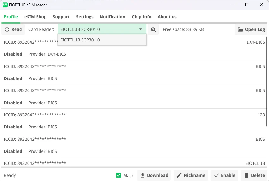Viewport: 269px width, 181px height.
Task: Click the Nickname button
Action: click(191, 175)
